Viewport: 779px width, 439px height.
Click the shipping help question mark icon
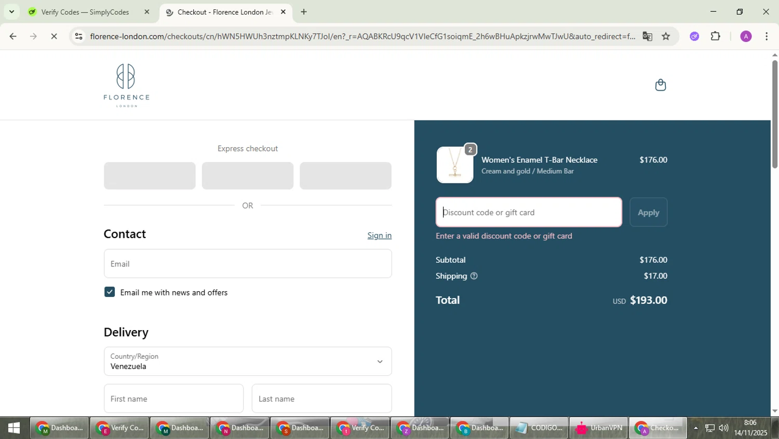(x=474, y=276)
